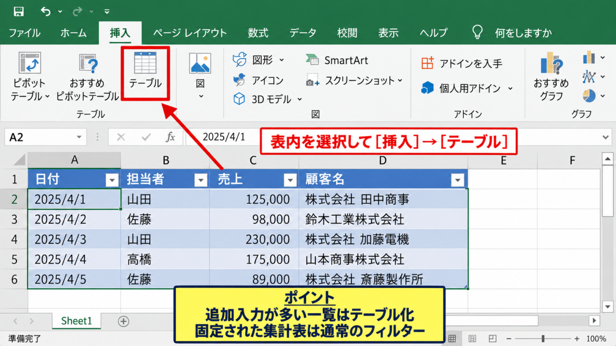Click the zoom in plus button
The image size is (616, 346).
point(577,338)
